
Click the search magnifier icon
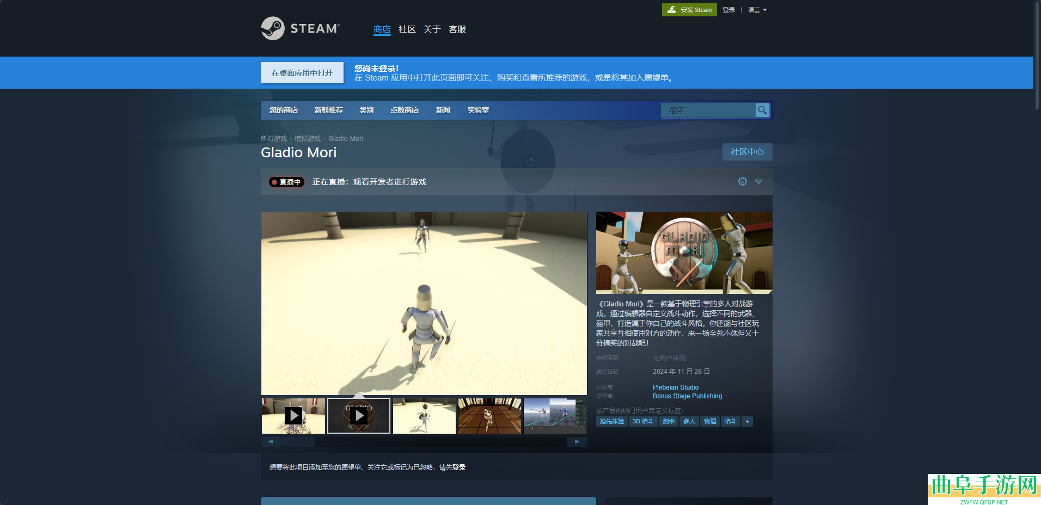pyautogui.click(x=762, y=110)
